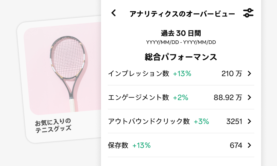Click the chevron next to インプレッション数
This screenshot has width=277, height=166.
click(x=250, y=74)
